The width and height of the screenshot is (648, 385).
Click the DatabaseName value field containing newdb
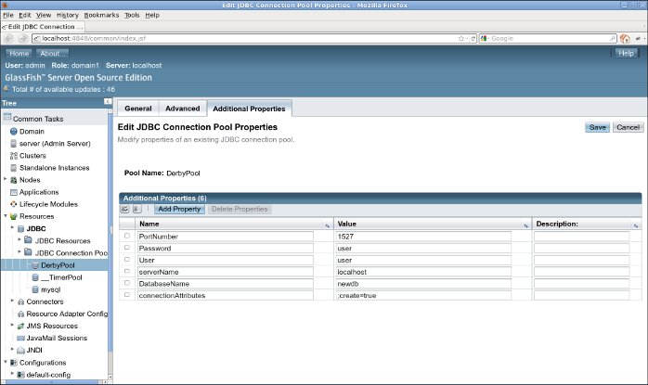click(423, 283)
